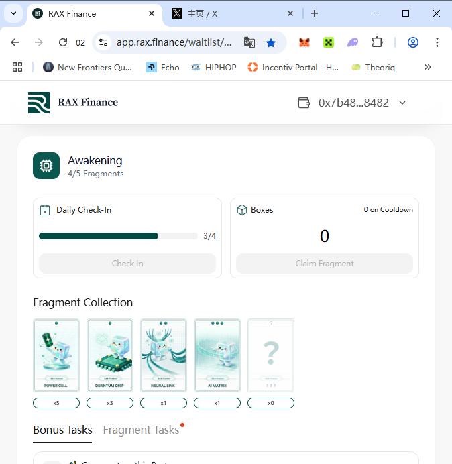Click the Awakening chip icon
This screenshot has width=452, height=464.
(46, 166)
